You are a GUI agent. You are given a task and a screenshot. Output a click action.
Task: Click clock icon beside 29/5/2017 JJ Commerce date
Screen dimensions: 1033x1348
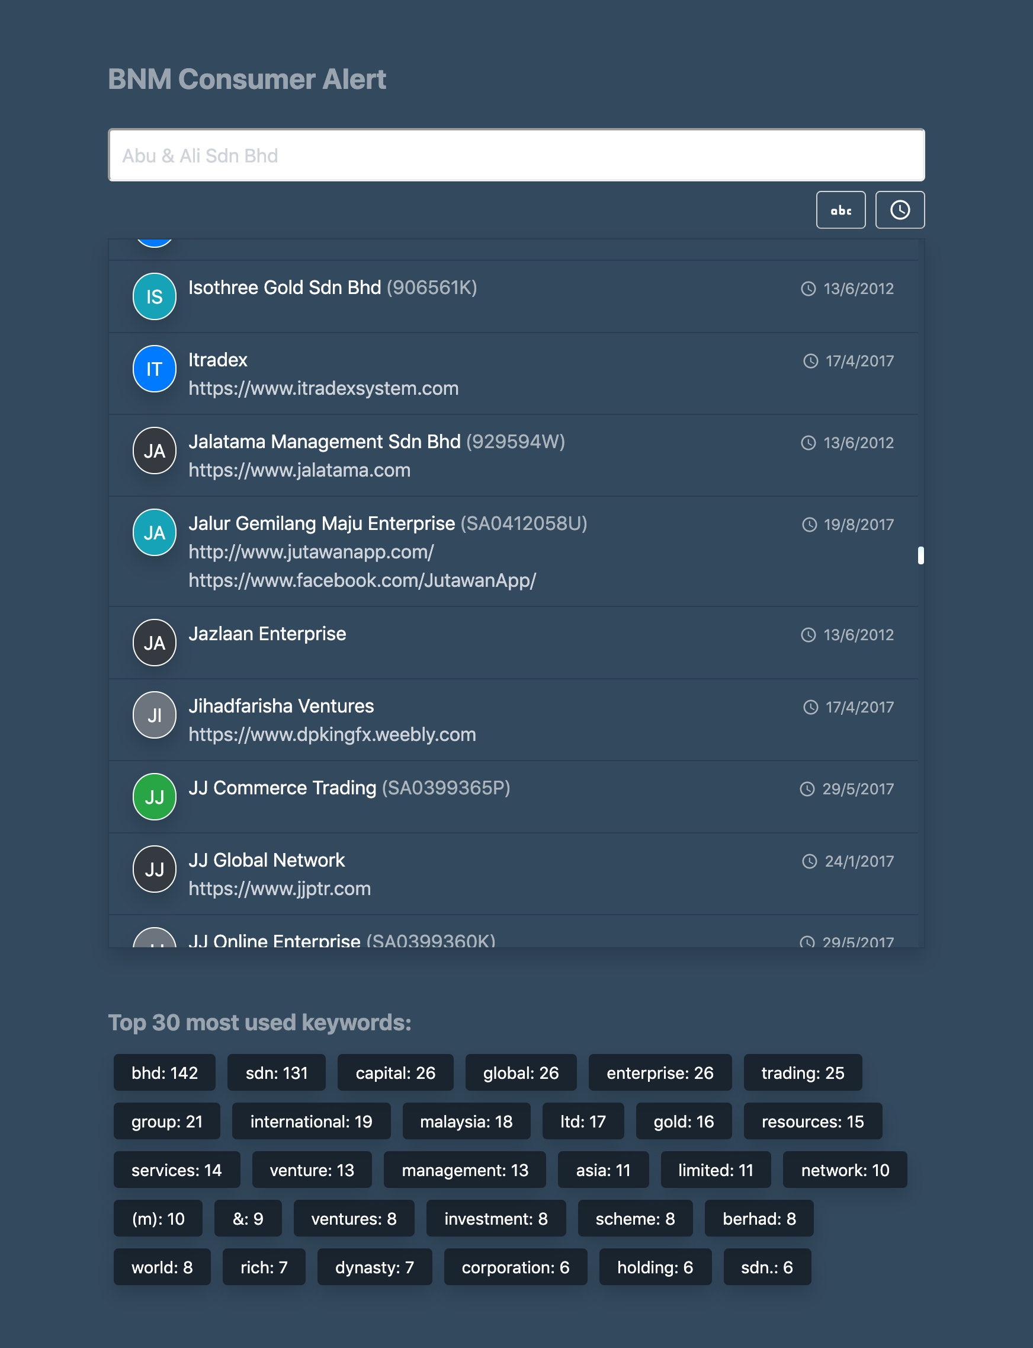(807, 790)
